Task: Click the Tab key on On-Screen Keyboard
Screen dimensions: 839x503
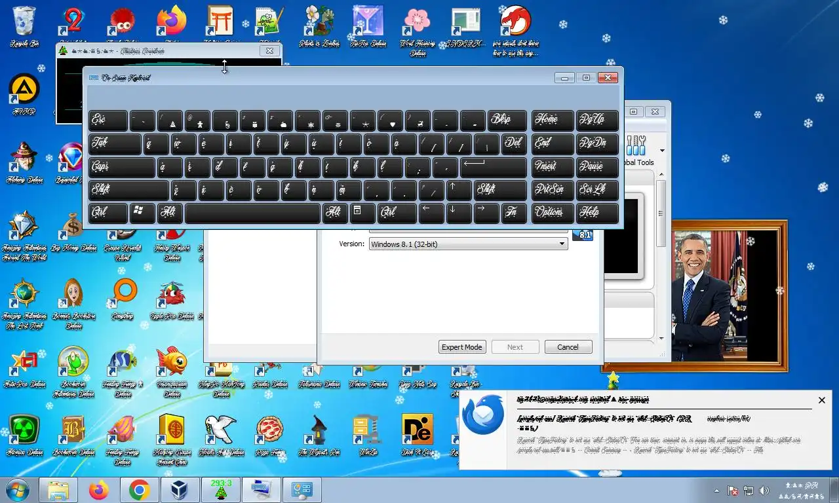Action: [115, 143]
